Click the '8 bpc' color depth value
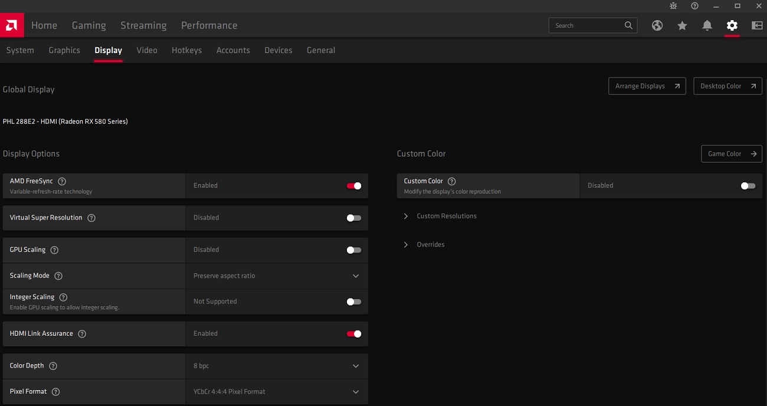The image size is (767, 406). pyautogui.click(x=201, y=366)
